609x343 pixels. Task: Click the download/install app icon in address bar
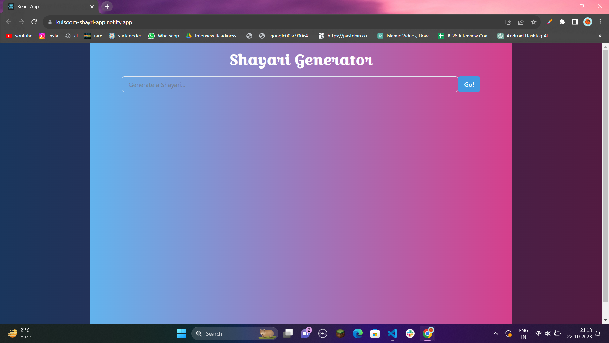click(508, 22)
